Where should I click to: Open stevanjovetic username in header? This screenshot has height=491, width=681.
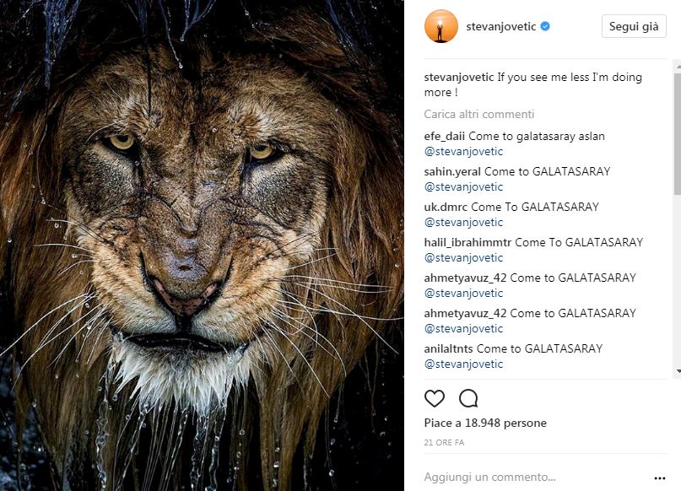pos(502,27)
